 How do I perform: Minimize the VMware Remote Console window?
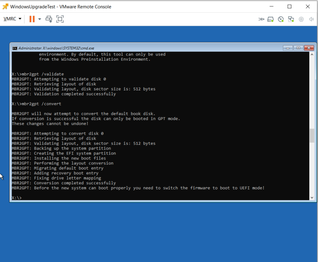pyautogui.click(x=271, y=6)
